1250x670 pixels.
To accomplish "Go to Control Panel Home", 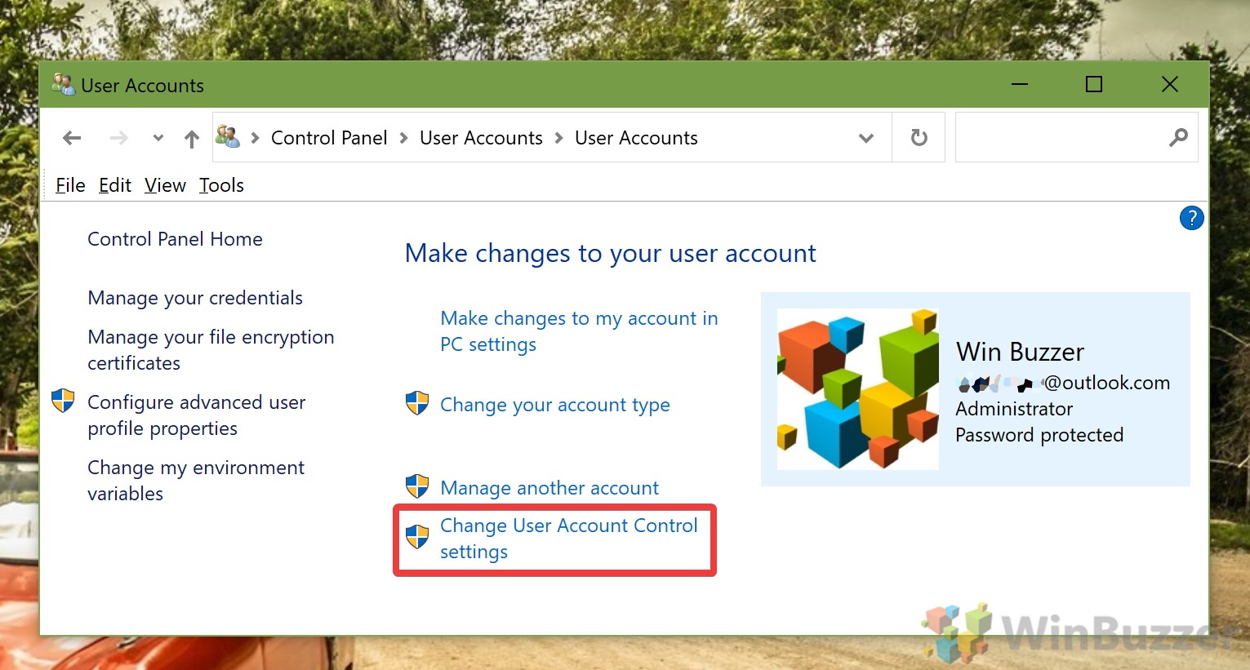I will pos(175,238).
